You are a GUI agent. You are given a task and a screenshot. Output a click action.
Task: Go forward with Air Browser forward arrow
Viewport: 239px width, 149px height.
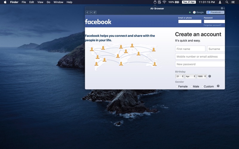[91, 12]
